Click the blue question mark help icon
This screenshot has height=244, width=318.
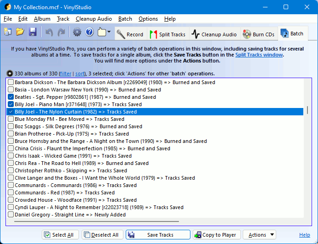(x=89, y=32)
